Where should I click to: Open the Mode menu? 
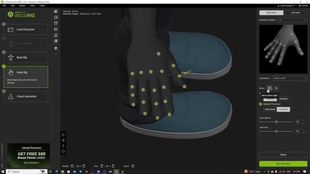pos(22,6)
